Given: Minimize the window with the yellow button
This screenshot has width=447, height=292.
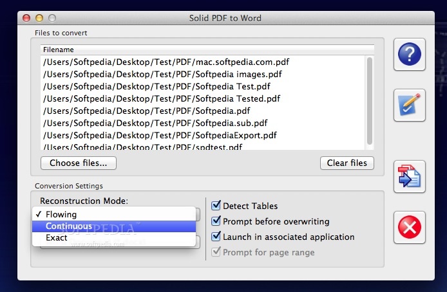Looking at the screenshot, I should click(x=39, y=18).
